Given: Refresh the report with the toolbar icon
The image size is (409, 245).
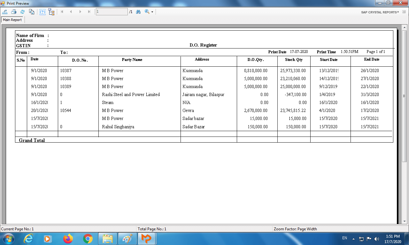Looking at the screenshot, I should [x=23, y=12].
